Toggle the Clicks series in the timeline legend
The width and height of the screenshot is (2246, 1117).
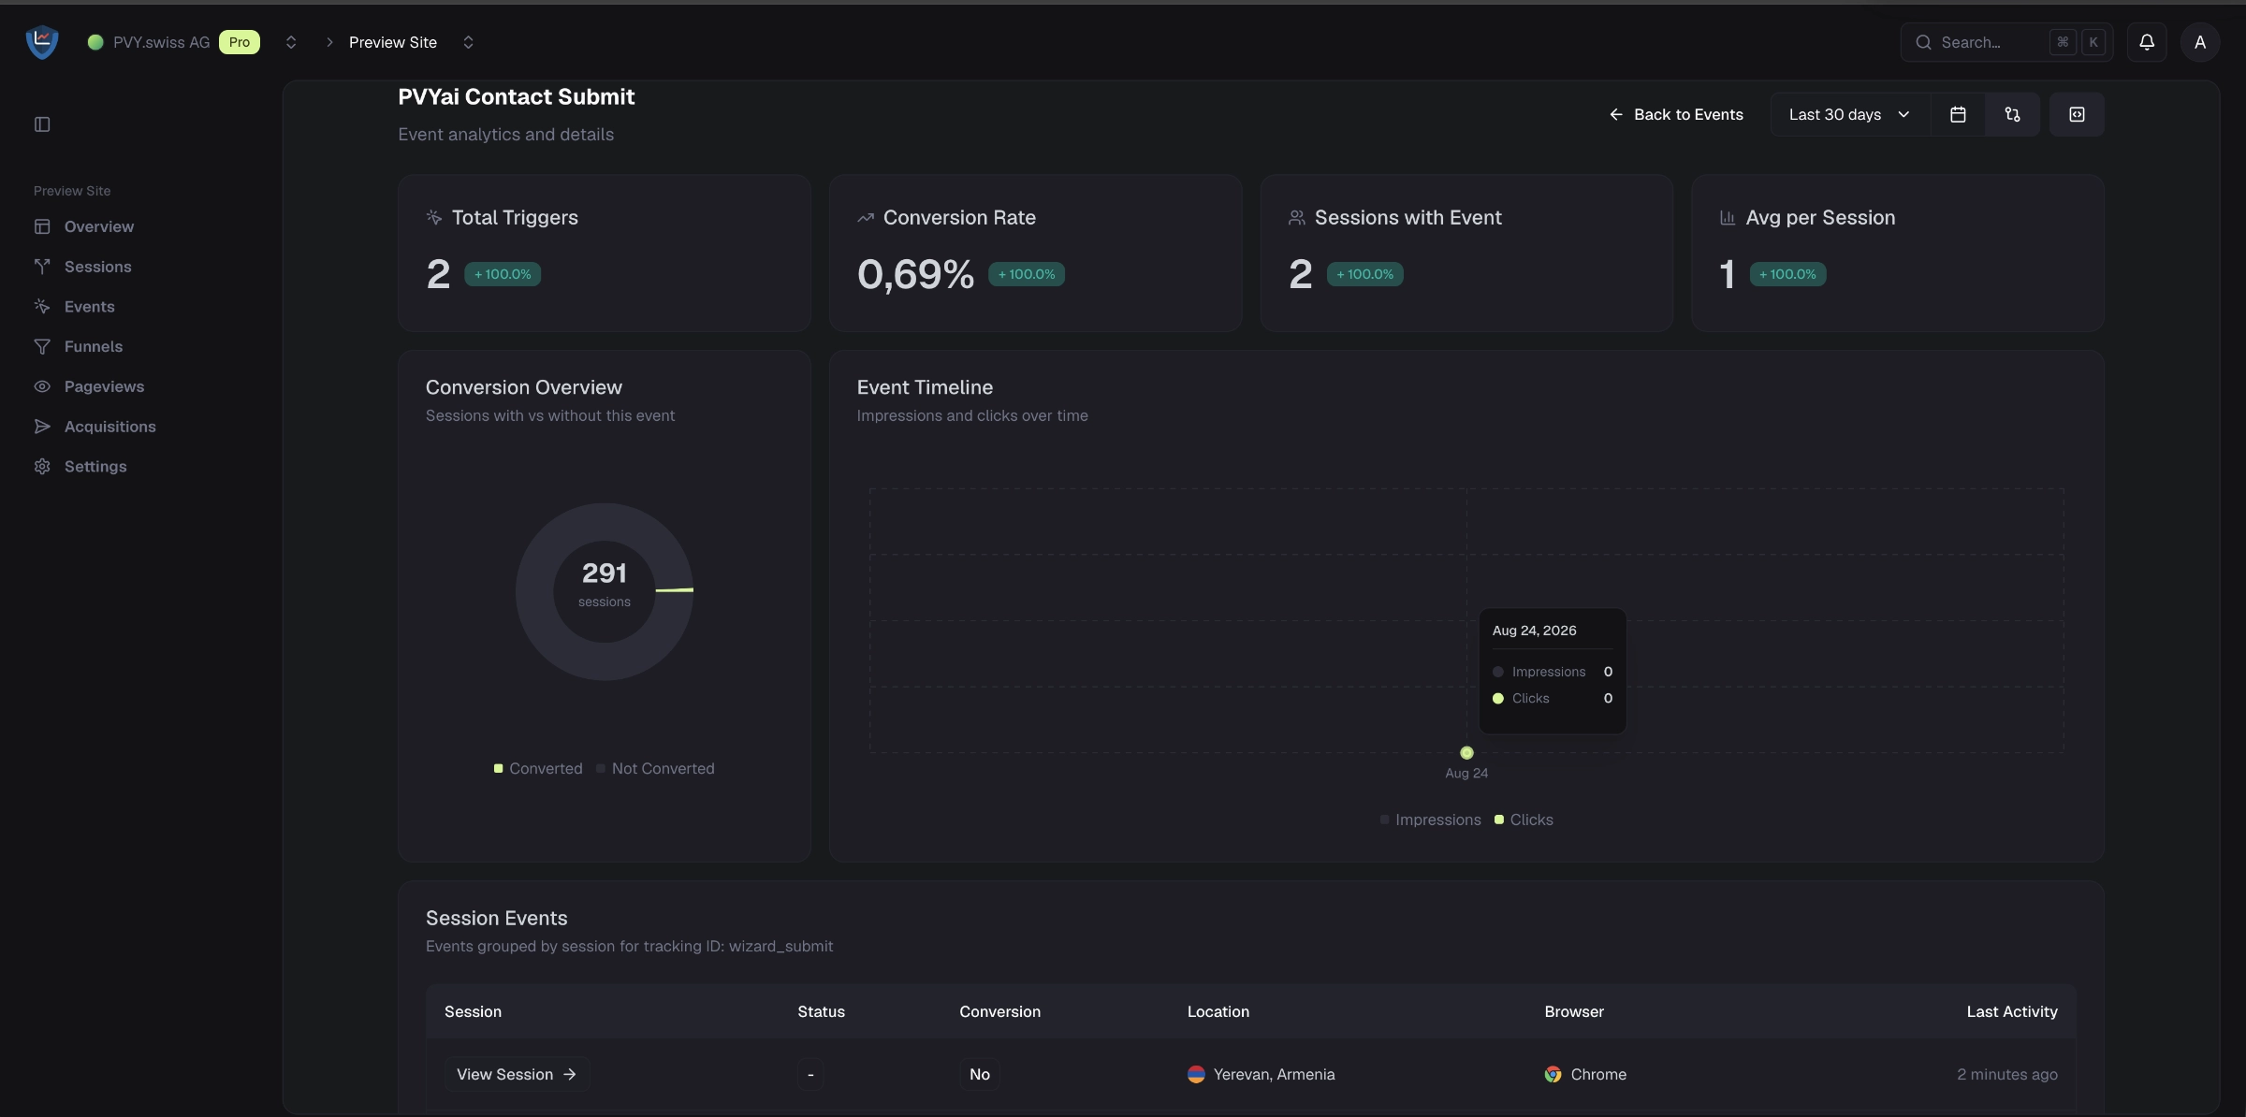(x=1524, y=820)
